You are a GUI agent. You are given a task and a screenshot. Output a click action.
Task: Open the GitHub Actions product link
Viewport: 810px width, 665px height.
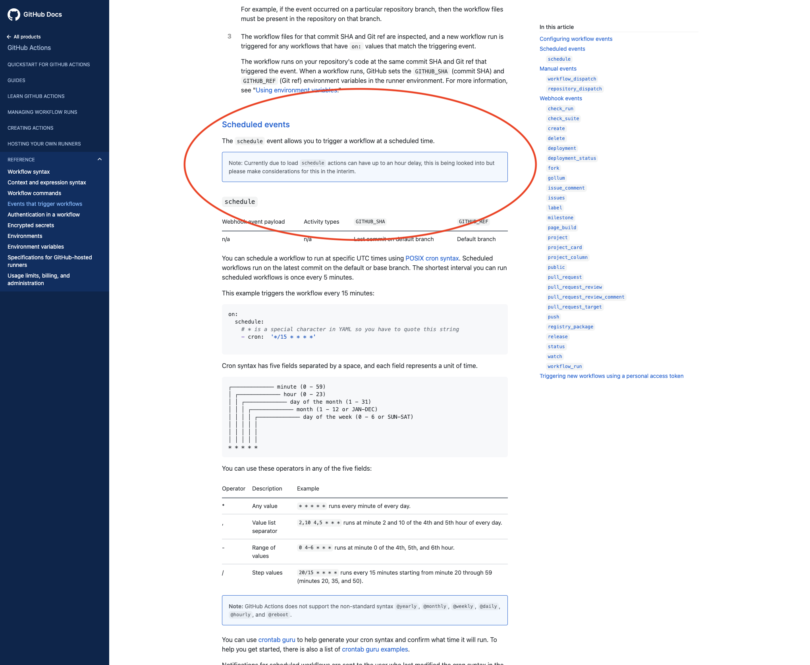29,48
